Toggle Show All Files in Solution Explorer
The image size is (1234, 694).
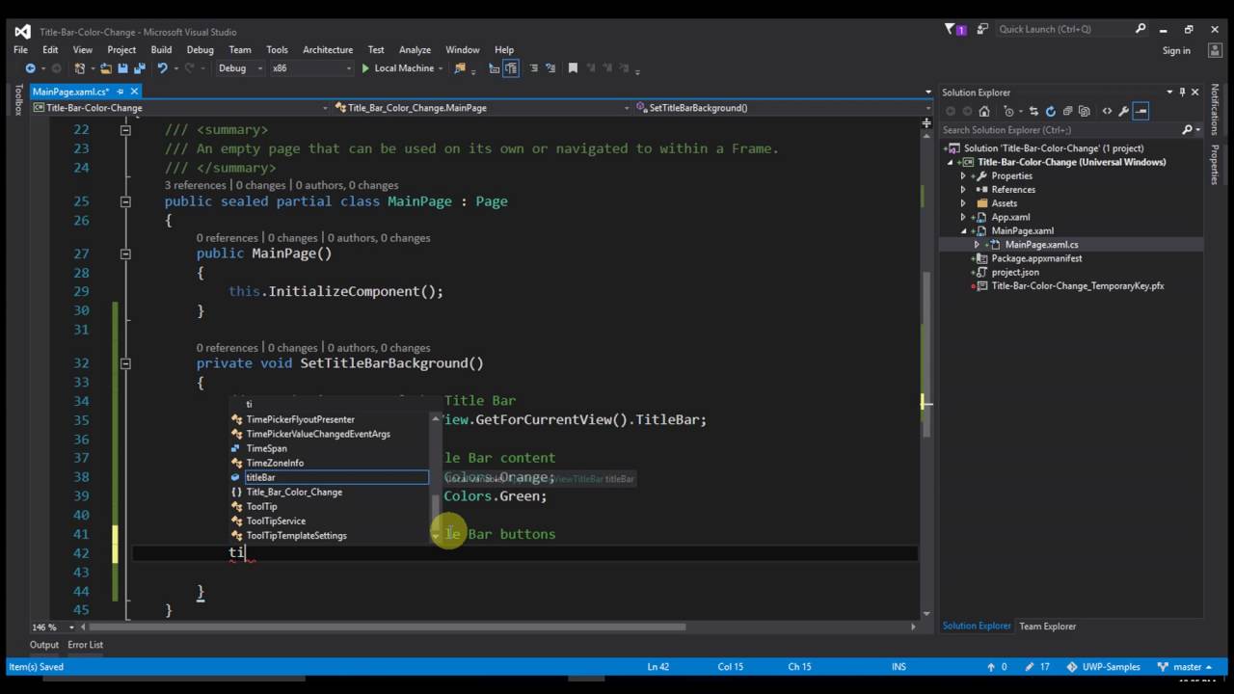pyautogui.click(x=1085, y=111)
